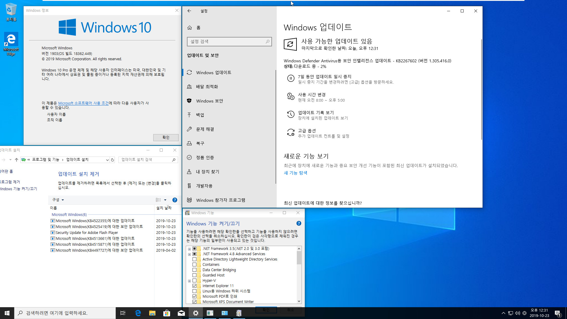Screen dimensions: 567x319
Task: Open view options dropdown arrow in updates list
Action: [x=165, y=200]
